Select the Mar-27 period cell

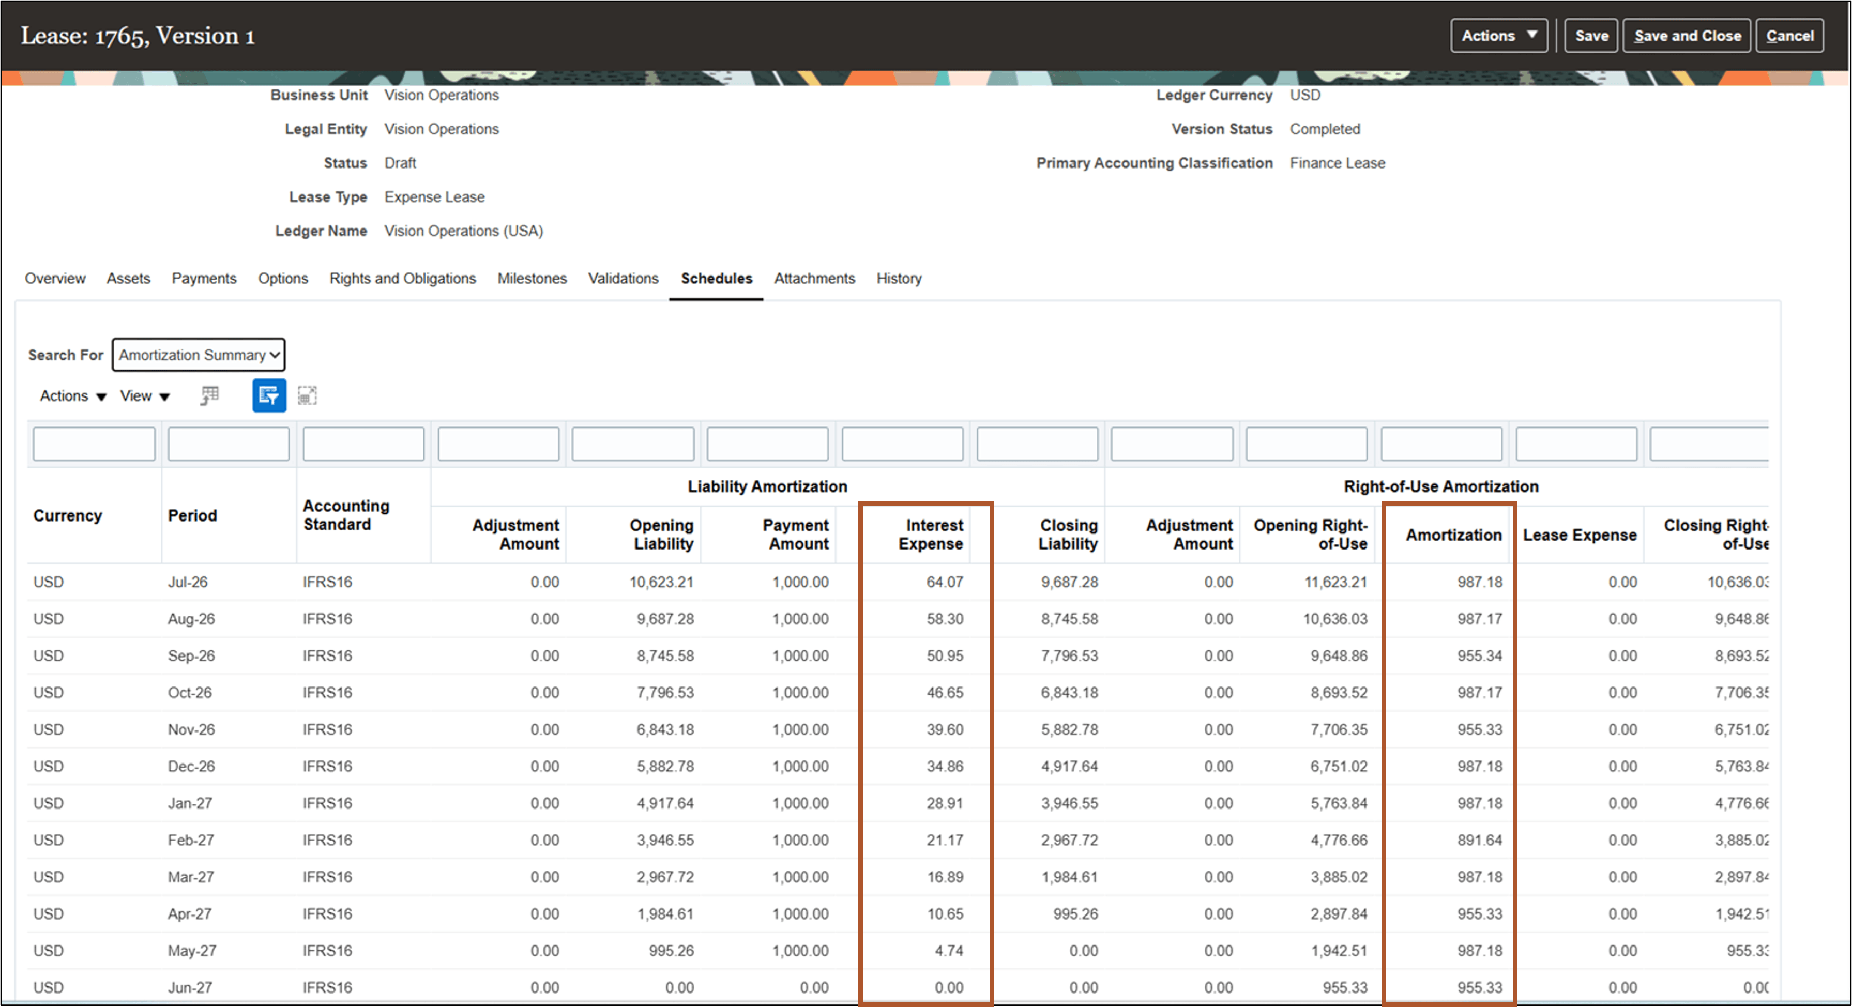pos(190,877)
